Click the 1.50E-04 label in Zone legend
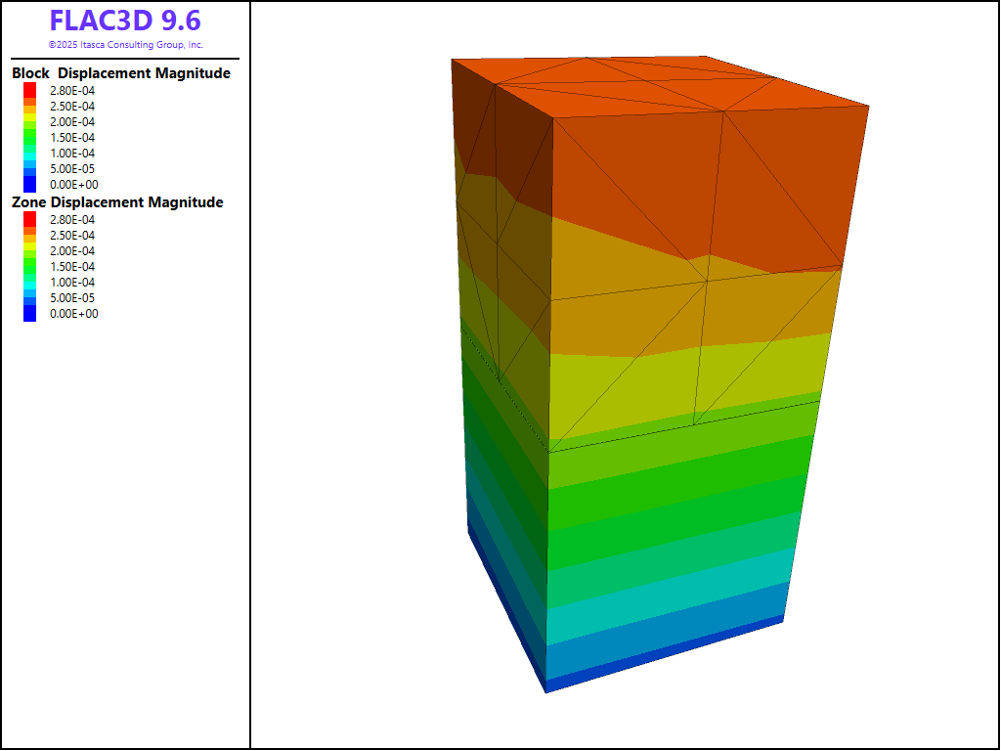Screen dimensions: 1001x751 [x=73, y=267]
